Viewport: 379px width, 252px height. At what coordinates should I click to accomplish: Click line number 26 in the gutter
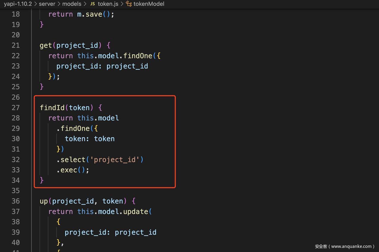pos(16,97)
